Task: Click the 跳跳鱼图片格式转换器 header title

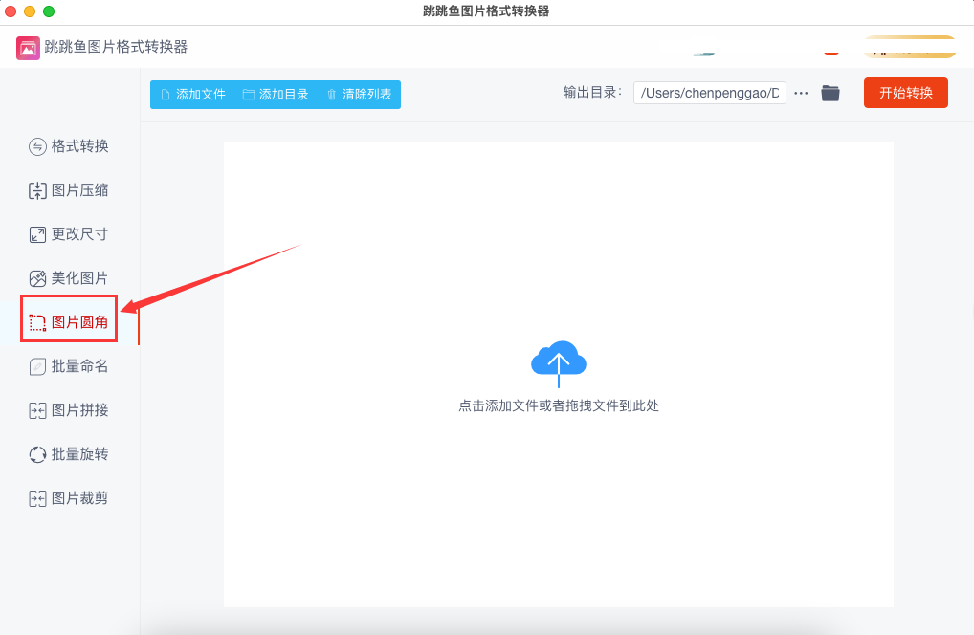Action: click(116, 47)
